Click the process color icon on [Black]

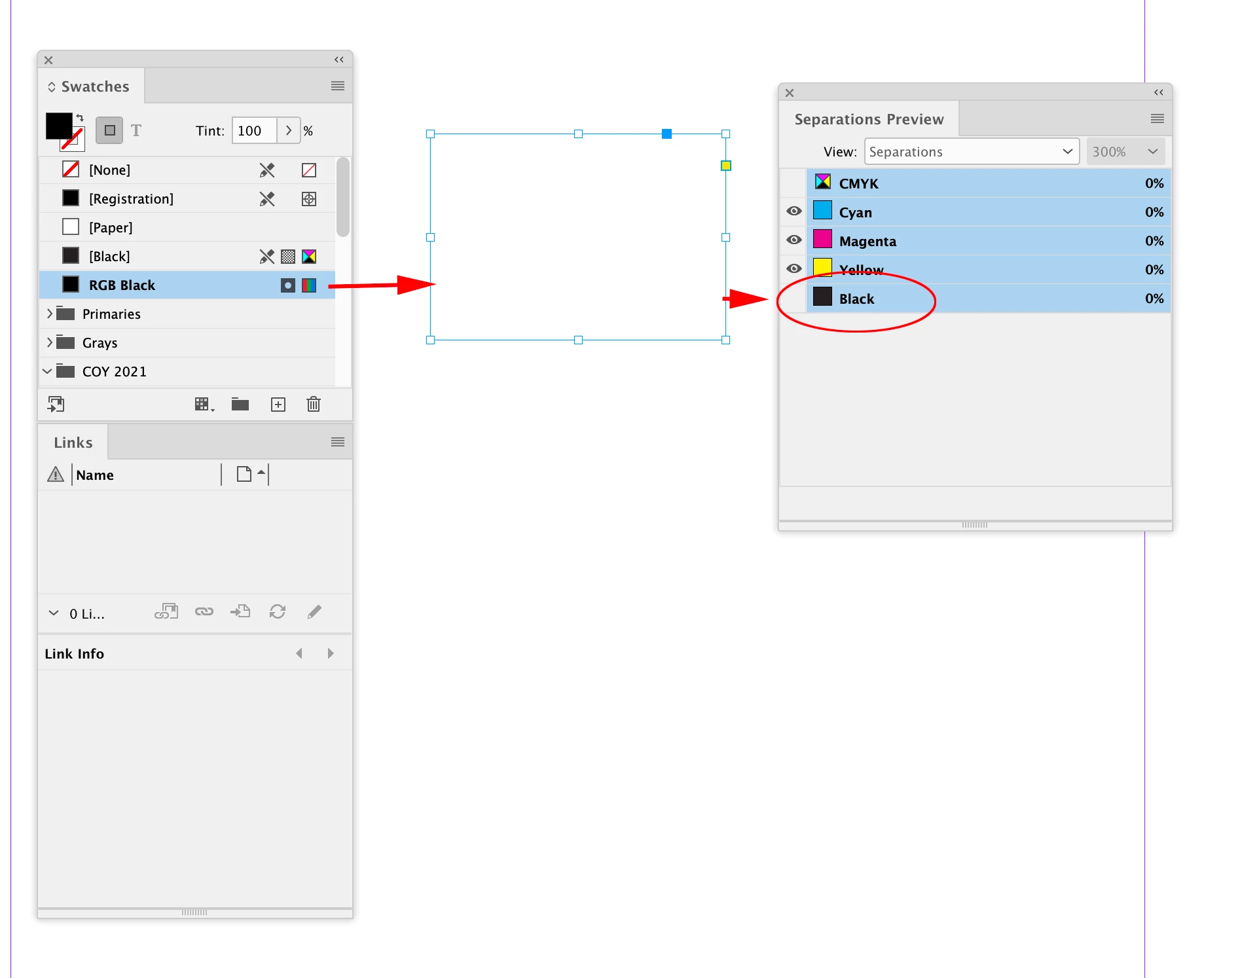288,257
